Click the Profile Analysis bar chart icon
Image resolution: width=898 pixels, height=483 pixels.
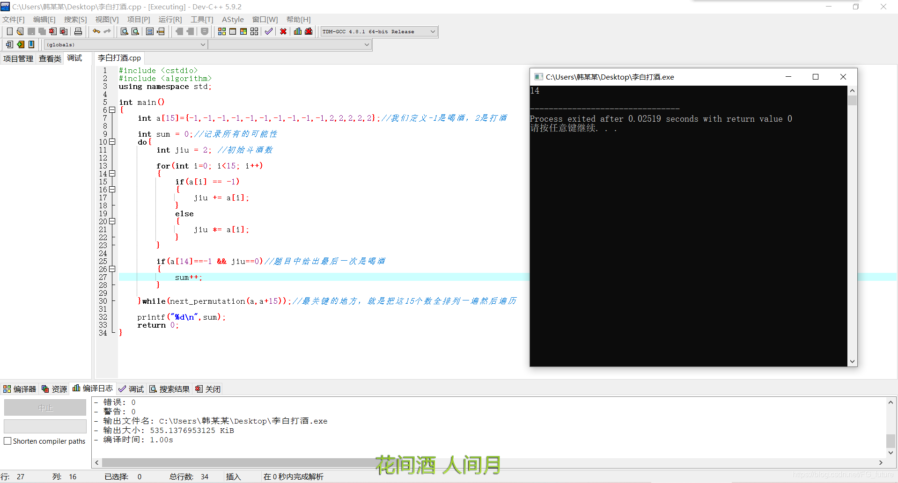pyautogui.click(x=298, y=31)
